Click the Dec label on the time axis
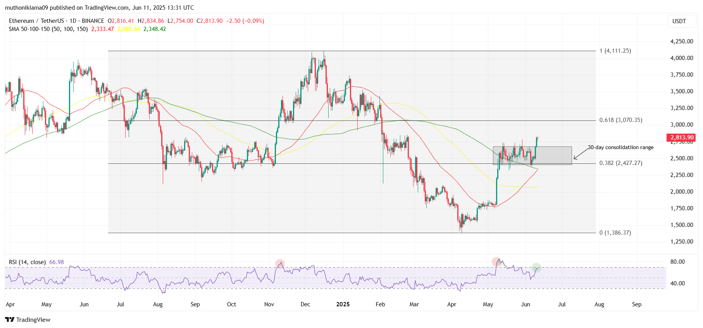The height and width of the screenshot is (328, 703). 305,304
